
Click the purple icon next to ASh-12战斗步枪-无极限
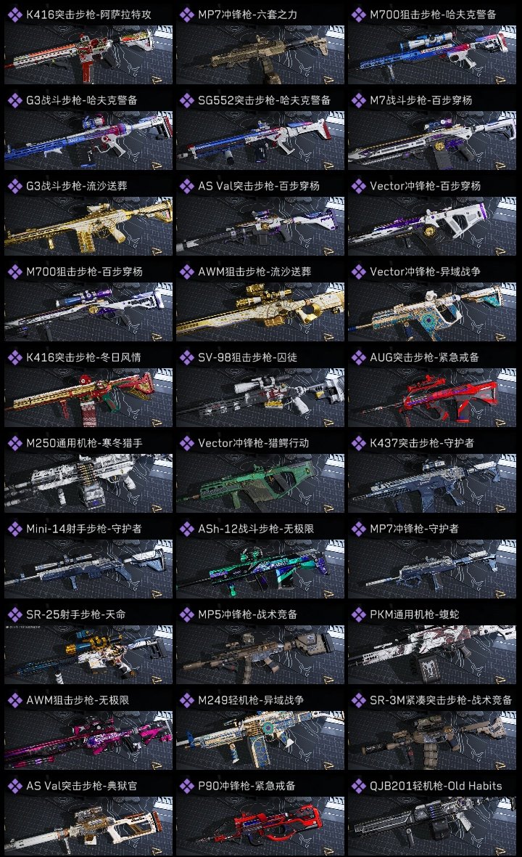point(186,529)
